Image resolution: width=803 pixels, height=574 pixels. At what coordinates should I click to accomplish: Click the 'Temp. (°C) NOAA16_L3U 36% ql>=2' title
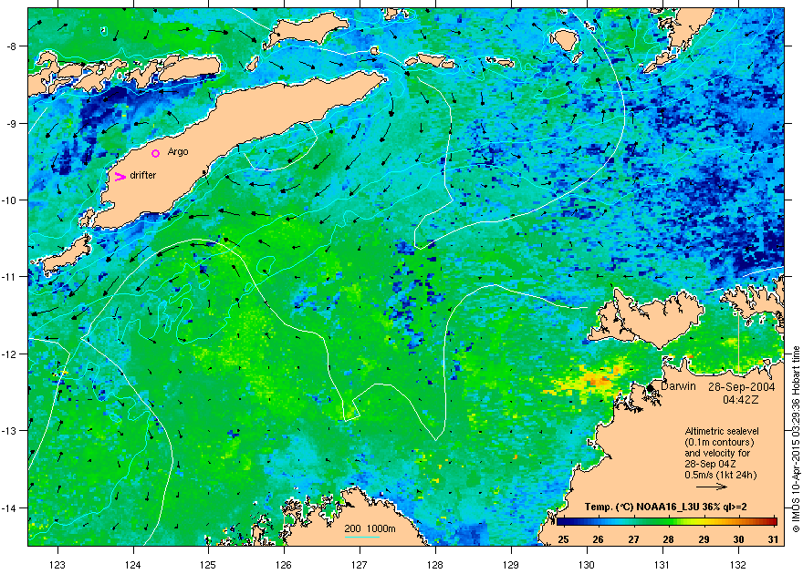pos(665,507)
